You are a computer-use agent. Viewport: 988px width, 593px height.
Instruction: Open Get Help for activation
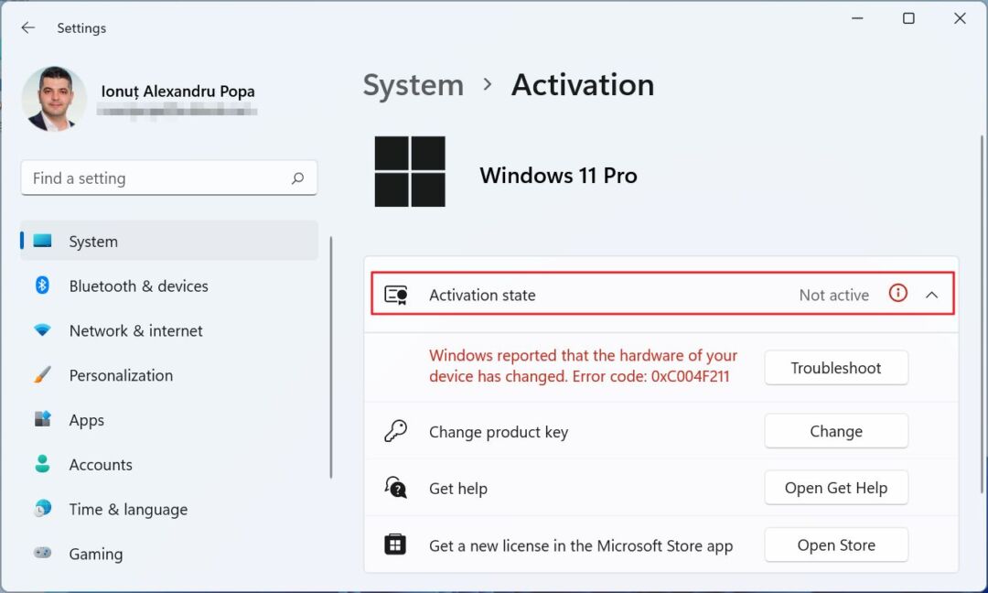point(835,488)
